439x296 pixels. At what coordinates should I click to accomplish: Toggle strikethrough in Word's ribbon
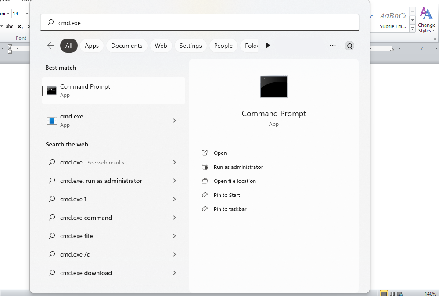pos(10,26)
